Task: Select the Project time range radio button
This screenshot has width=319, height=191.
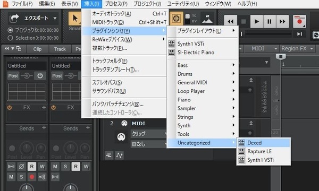Action: click(x=10, y=30)
